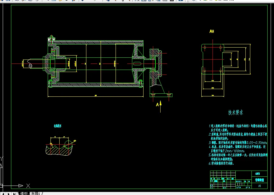Select the A1 sheet size cell in title block
274x195 pixels.
click(x=259, y=186)
